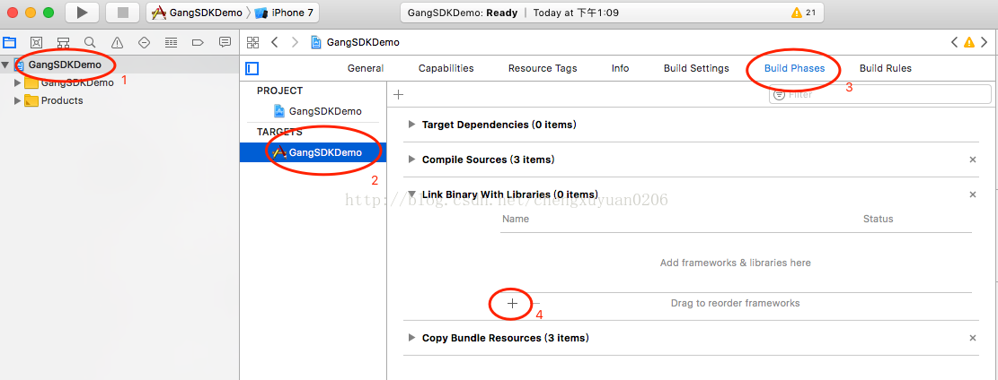This screenshot has width=998, height=380.
Task: Click the build phases Filter field
Action: pos(880,94)
